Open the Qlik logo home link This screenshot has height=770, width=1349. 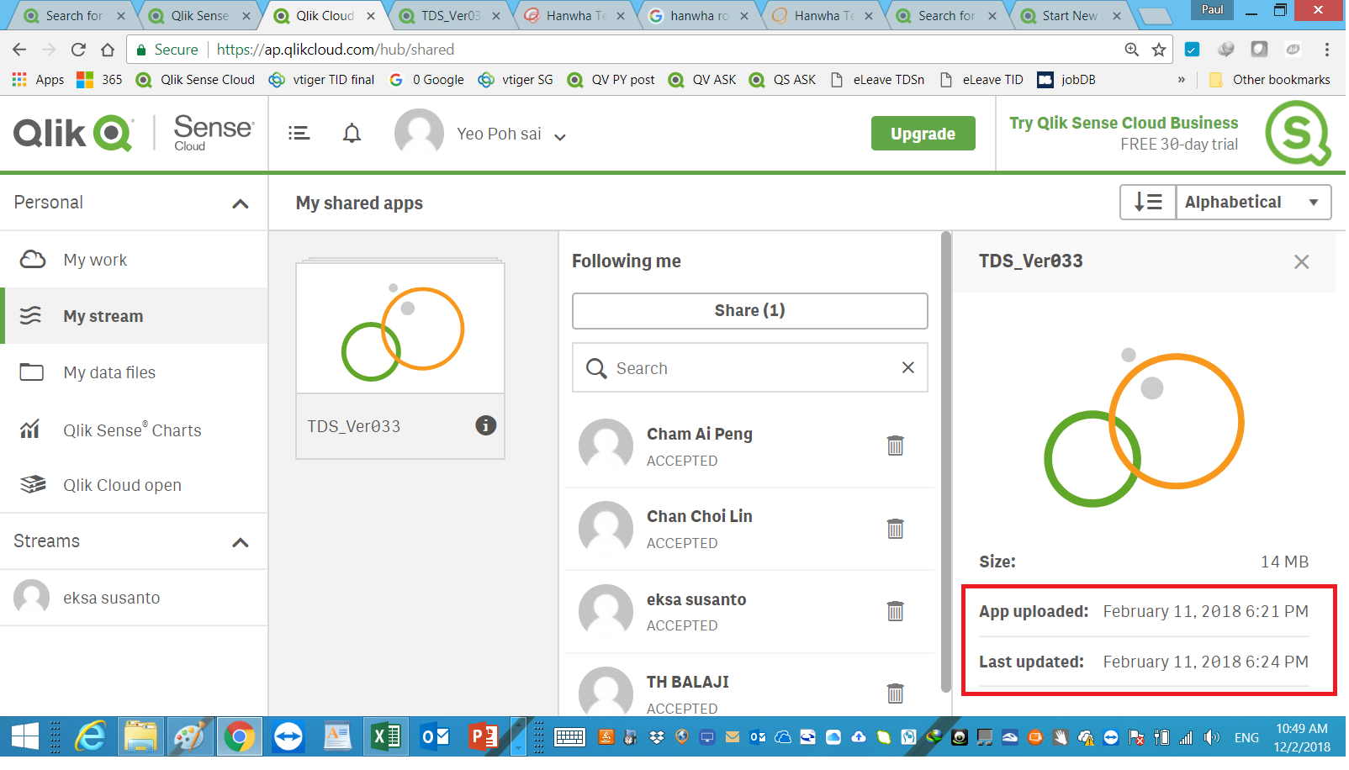point(73,134)
